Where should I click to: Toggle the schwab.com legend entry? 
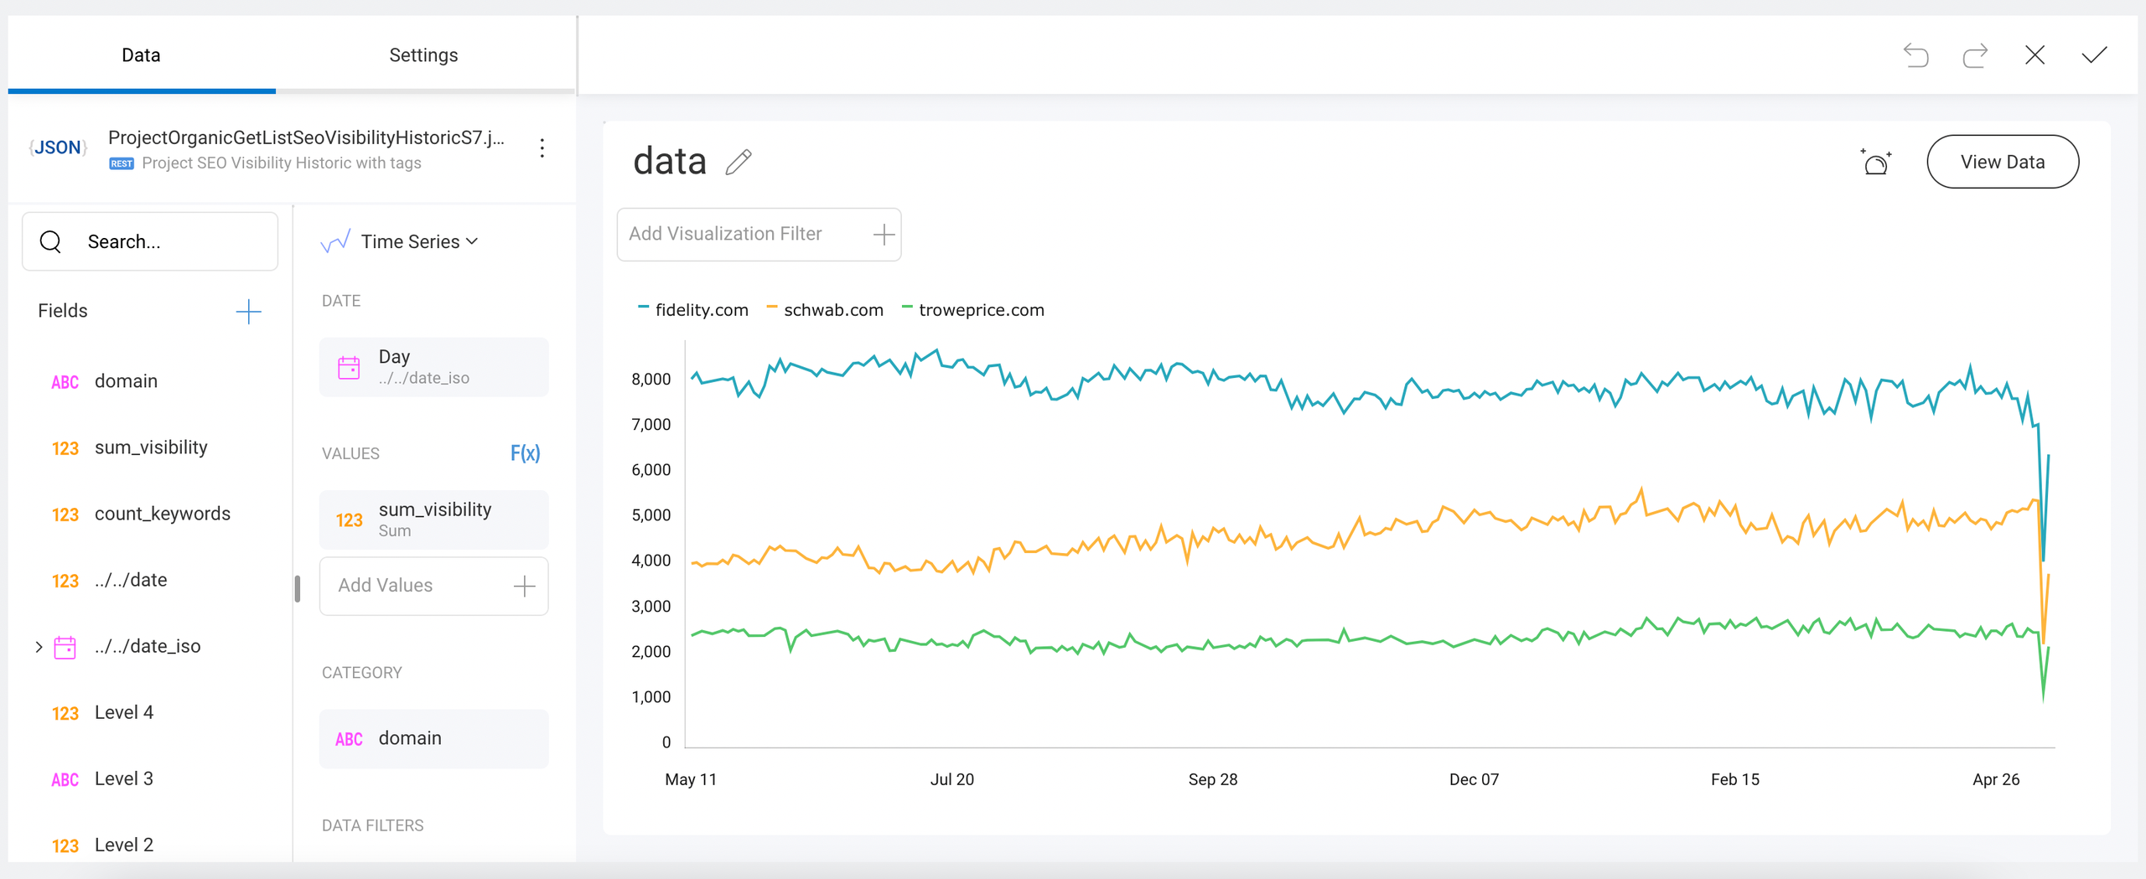(825, 310)
